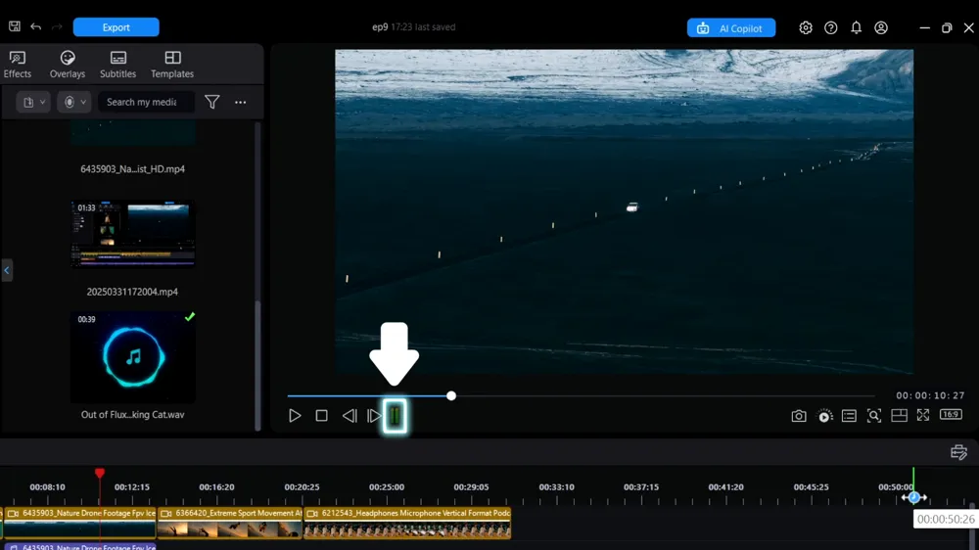
Task: Click the Out of Flux..king Cat.wav label
Action: [x=132, y=415]
